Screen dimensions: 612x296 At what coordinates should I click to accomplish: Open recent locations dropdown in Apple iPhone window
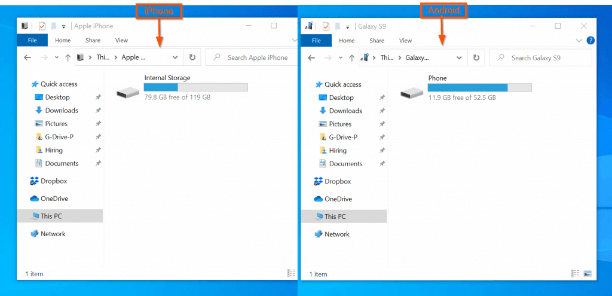[x=56, y=57]
